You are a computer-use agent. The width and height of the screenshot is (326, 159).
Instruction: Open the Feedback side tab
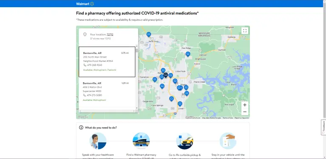pyautogui.click(x=323, y=127)
